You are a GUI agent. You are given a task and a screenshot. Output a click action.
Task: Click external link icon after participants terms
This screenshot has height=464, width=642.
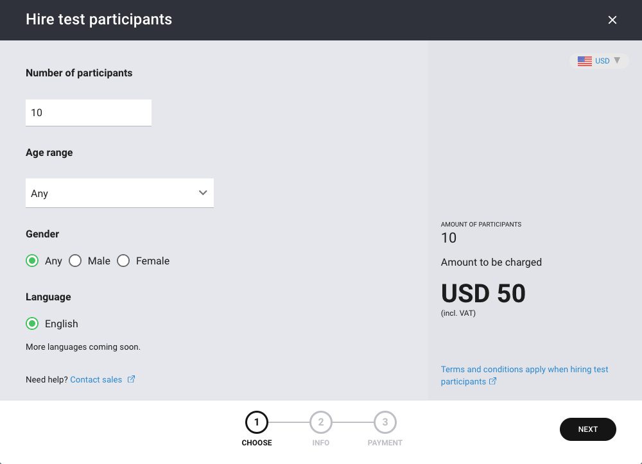tap(492, 381)
